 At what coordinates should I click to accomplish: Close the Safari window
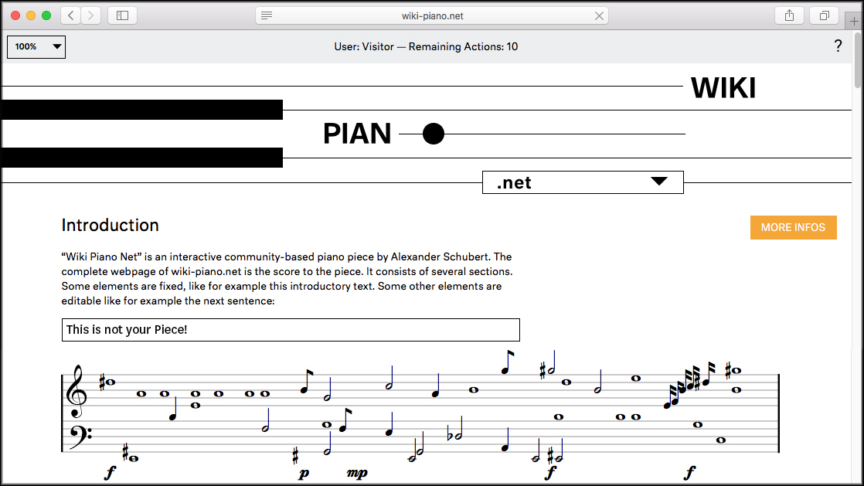click(15, 15)
